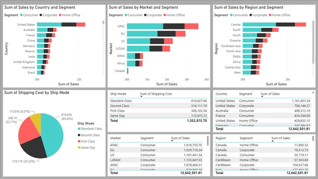Click the 115.97K (8.57%) pie data label
Screen dimensions: 318x179
pyautogui.click(x=19, y=111)
